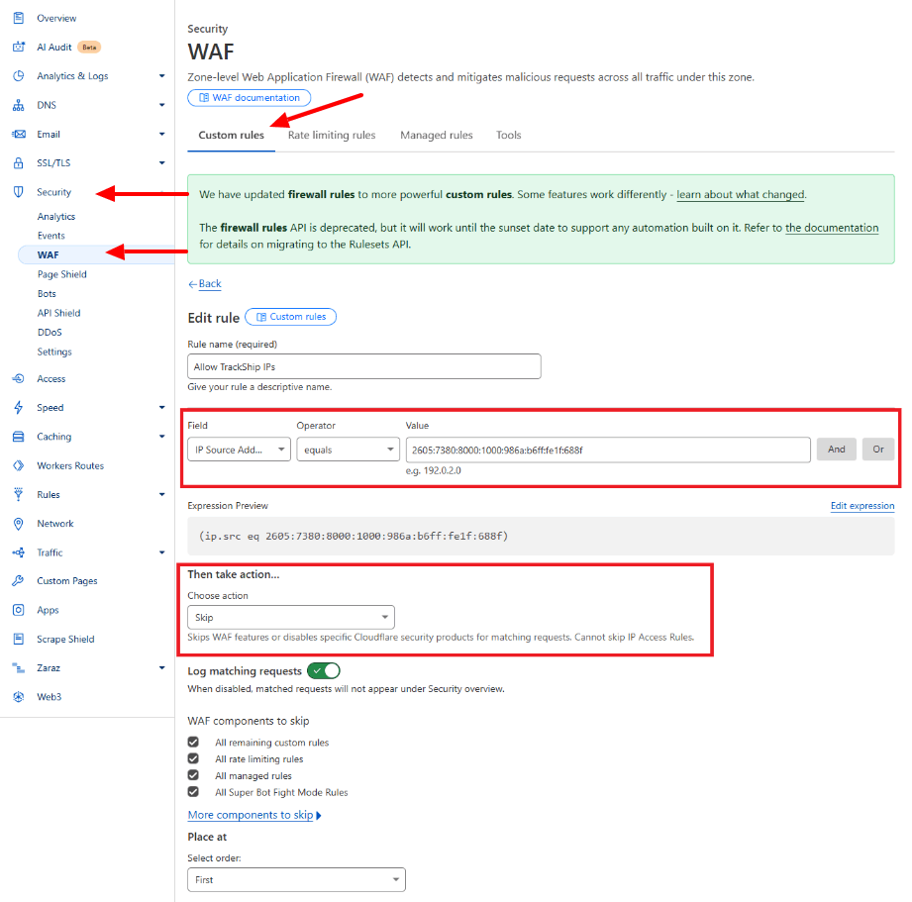912x902 pixels.
Task: Open Security Events submenu item
Action: 51,236
